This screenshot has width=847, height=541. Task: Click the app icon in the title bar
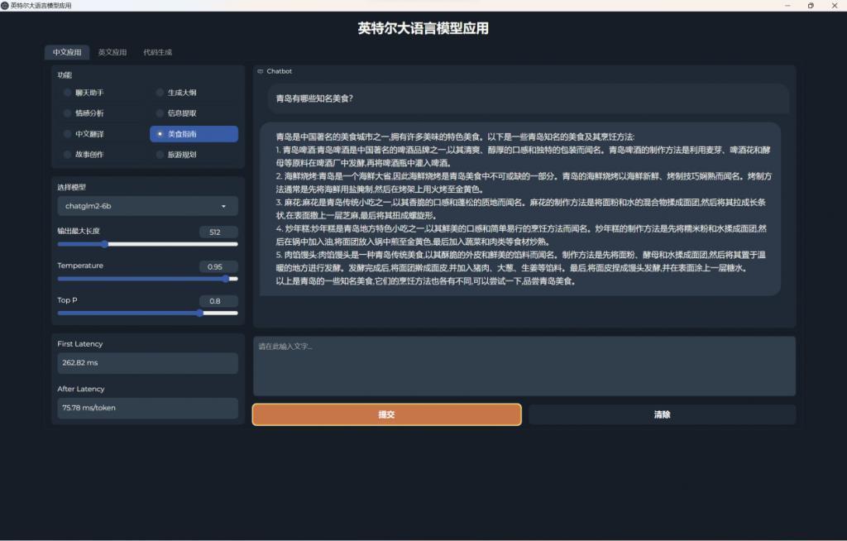[x=6, y=5]
